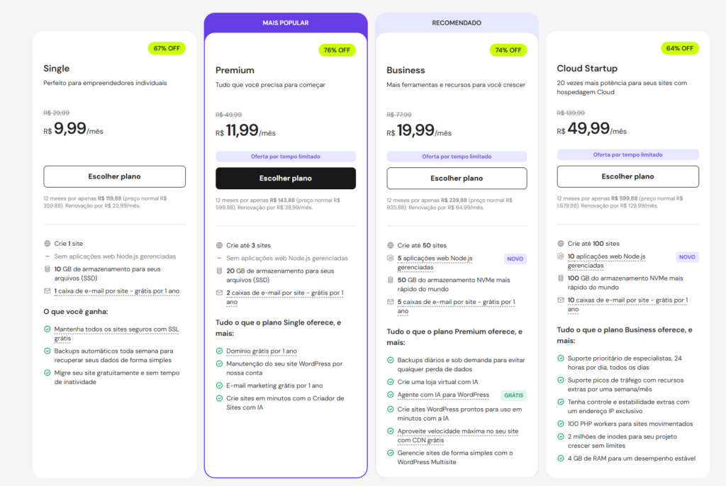Click the "RECOMENDADO" header label
Screen dimensions: 726x486
click(457, 23)
